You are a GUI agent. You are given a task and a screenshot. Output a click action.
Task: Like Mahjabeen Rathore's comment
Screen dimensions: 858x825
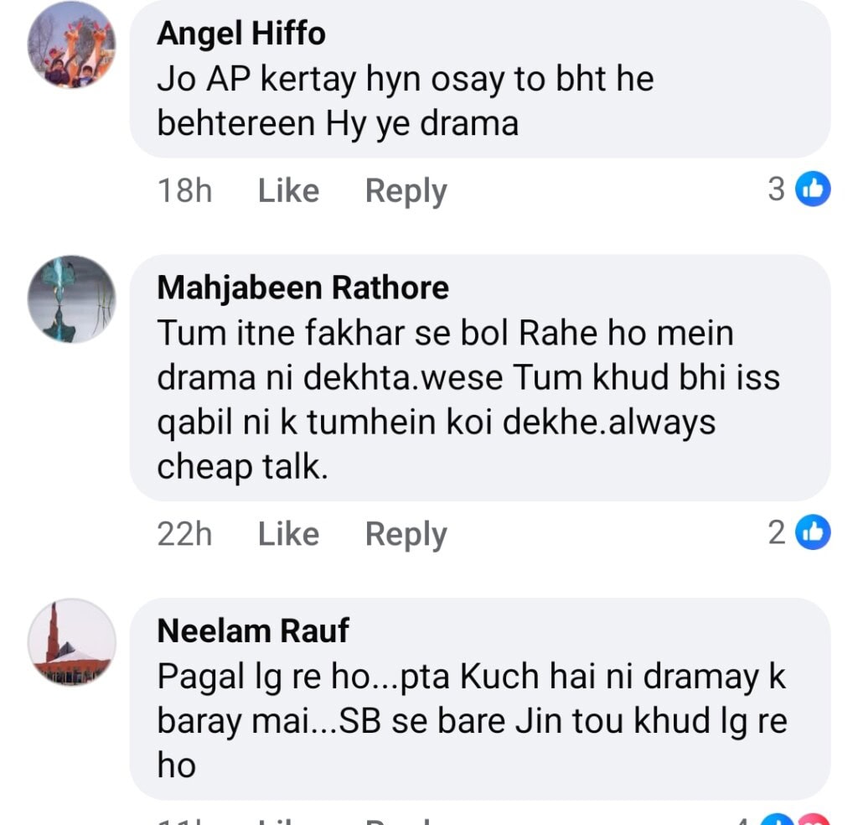(287, 534)
